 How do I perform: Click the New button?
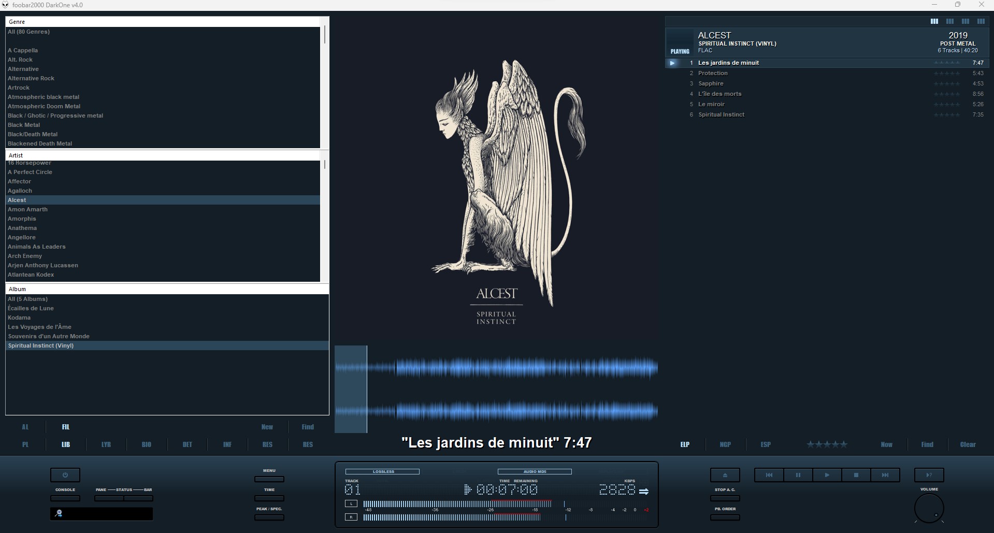[x=267, y=427]
